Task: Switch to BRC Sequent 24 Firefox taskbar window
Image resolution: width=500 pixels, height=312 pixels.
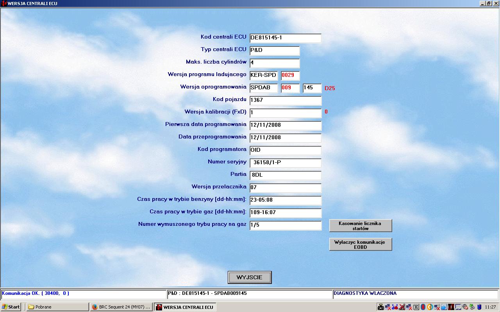Action: [x=121, y=307]
